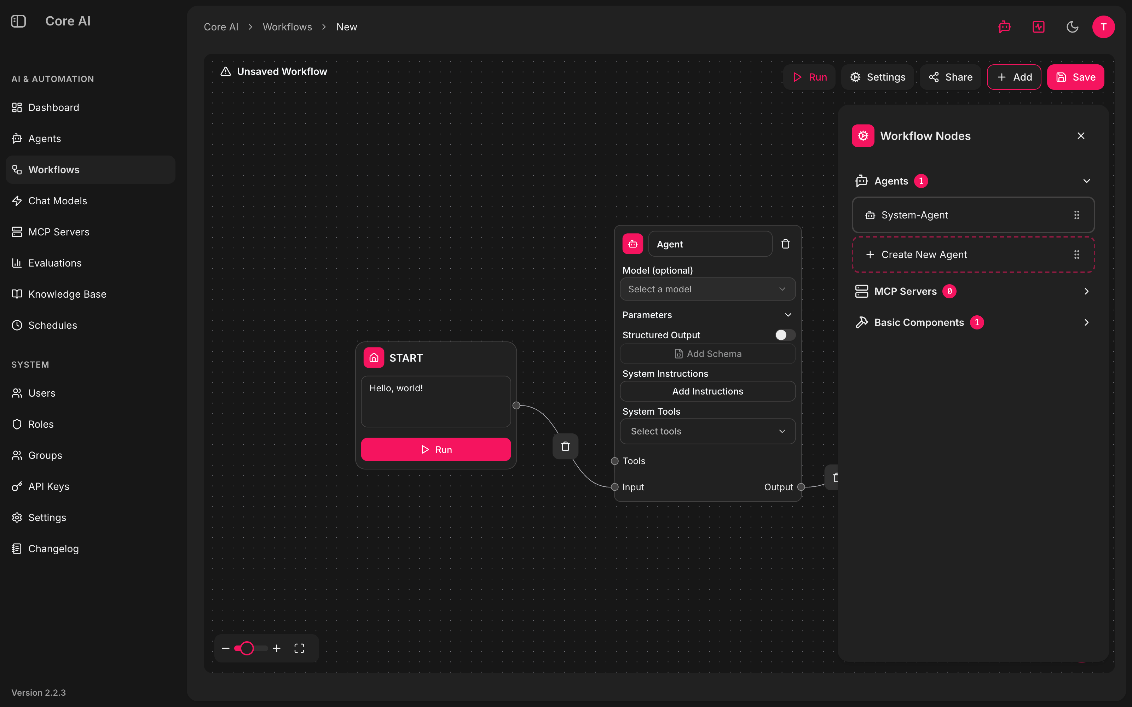Open Dashboard in the sidebar

[90, 107]
